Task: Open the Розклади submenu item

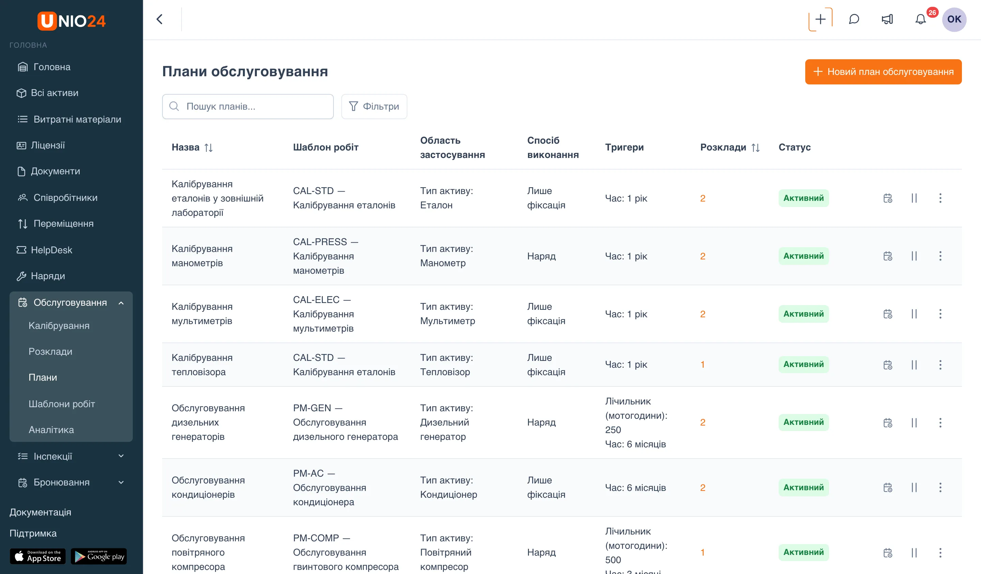Action: point(50,351)
